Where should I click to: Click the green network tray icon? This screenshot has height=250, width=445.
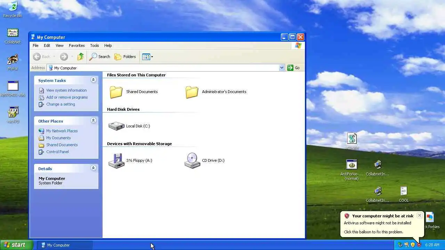coord(400,245)
